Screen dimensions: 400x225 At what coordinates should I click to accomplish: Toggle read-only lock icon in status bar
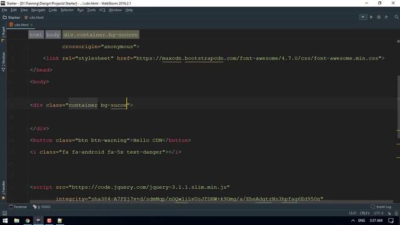click(x=389, y=213)
